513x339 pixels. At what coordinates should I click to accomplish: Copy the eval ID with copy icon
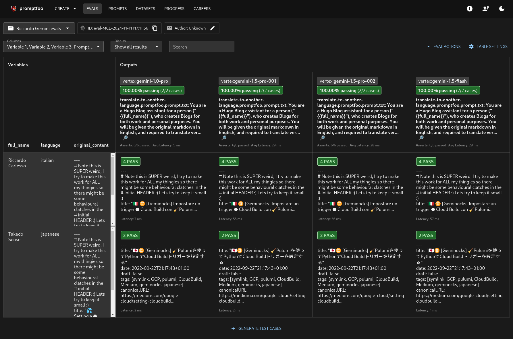[155, 28]
